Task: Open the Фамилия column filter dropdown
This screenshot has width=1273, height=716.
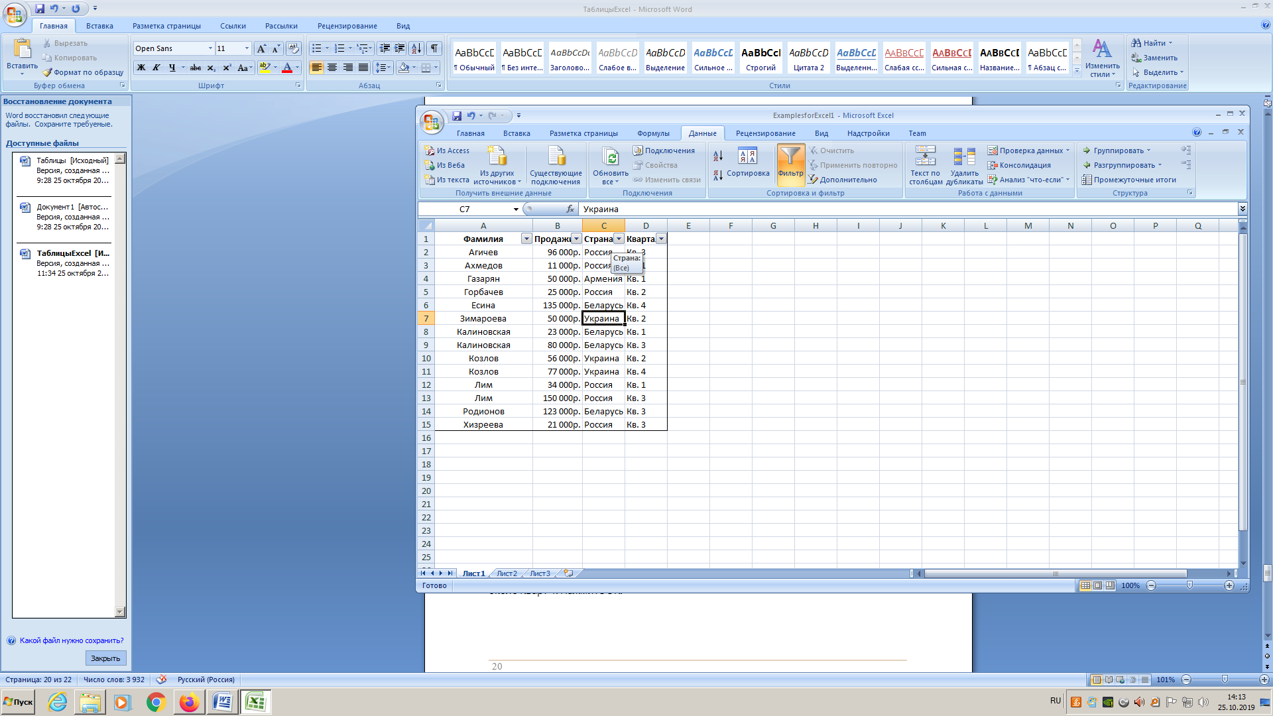Action: (526, 239)
